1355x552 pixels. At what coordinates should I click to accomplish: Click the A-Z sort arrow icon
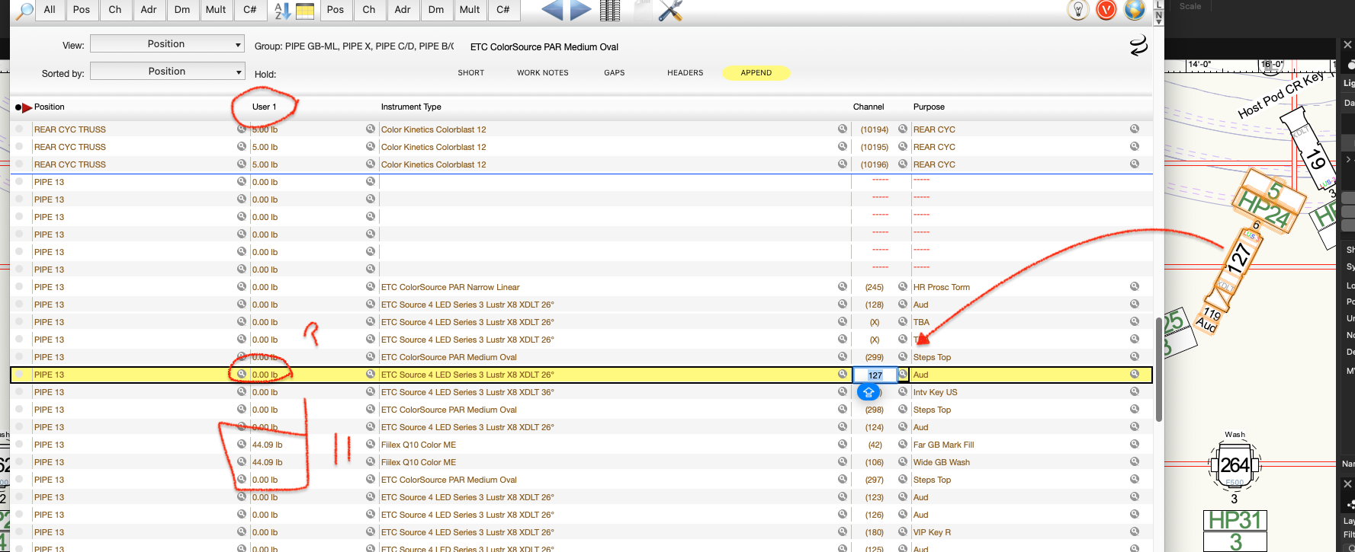[x=282, y=11]
